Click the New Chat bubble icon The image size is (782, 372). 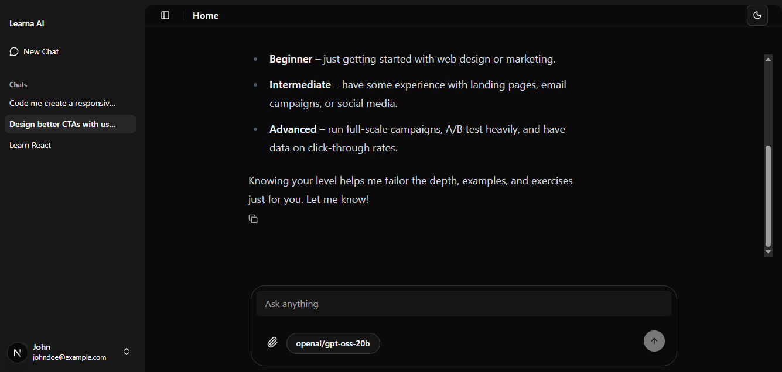click(x=14, y=51)
